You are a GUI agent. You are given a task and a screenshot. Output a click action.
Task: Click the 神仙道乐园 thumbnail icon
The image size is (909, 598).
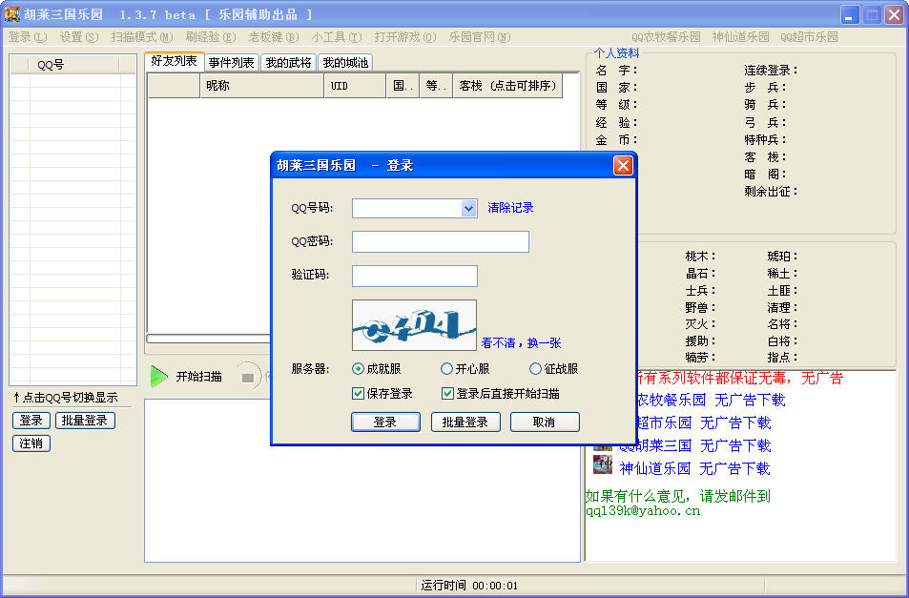click(x=602, y=464)
